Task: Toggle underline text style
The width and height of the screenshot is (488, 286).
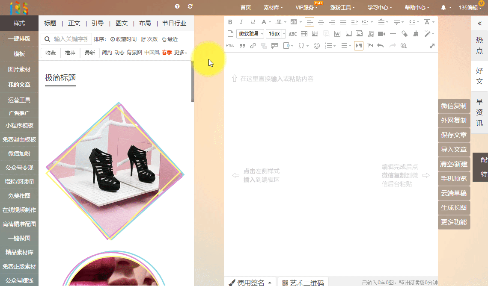Action: 253,22
